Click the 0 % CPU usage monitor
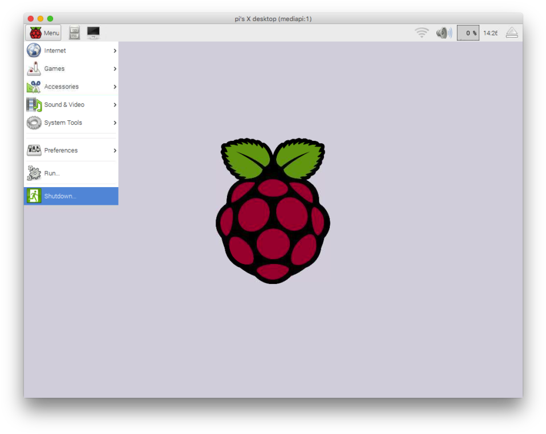Image resolution: width=546 pixels, height=434 pixels. pos(468,33)
